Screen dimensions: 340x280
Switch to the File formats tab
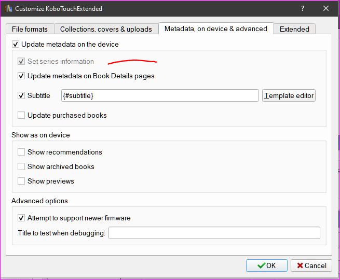click(30, 29)
